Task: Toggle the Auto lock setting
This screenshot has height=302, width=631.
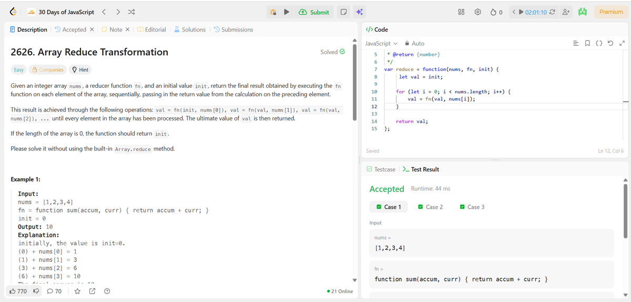Action: [414, 43]
